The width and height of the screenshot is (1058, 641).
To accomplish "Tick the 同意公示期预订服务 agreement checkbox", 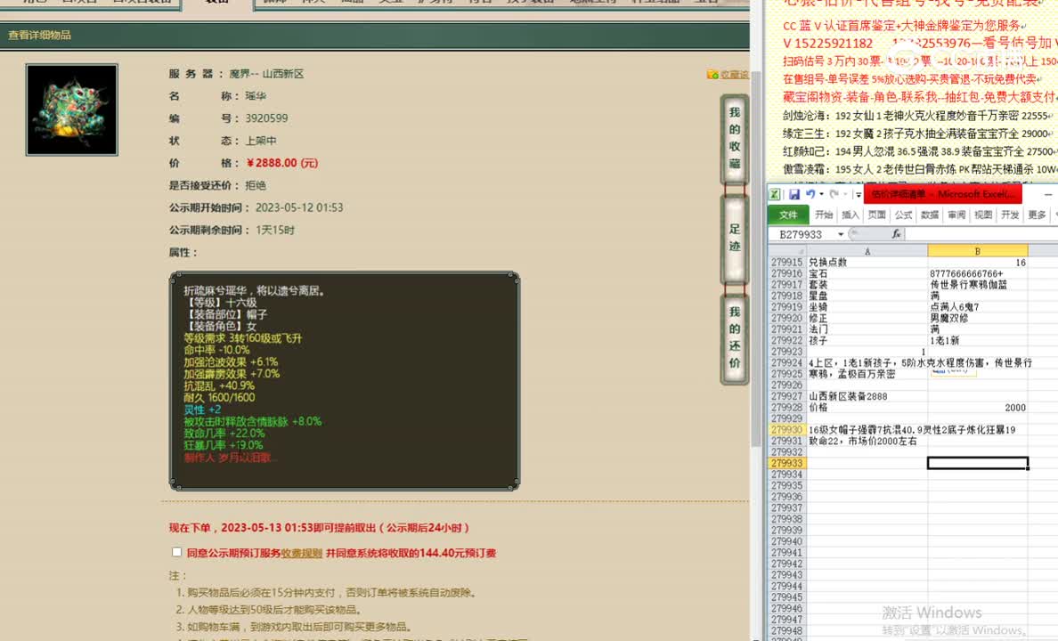I will (177, 552).
